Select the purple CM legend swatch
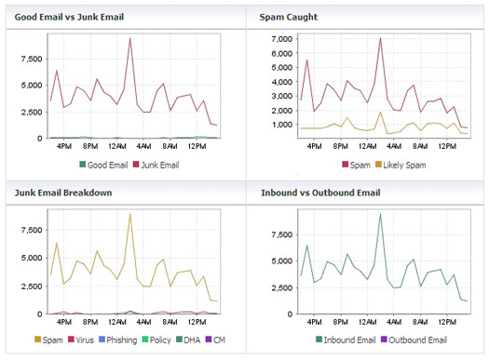This screenshot has height=360, width=489. click(x=209, y=340)
